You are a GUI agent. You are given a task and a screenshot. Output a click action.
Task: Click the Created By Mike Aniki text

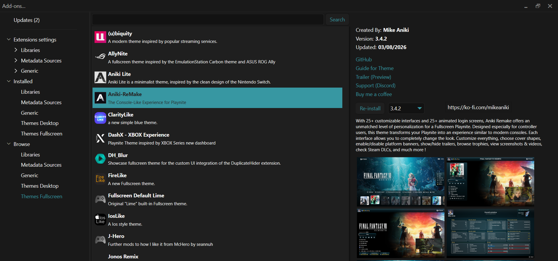tap(382, 30)
